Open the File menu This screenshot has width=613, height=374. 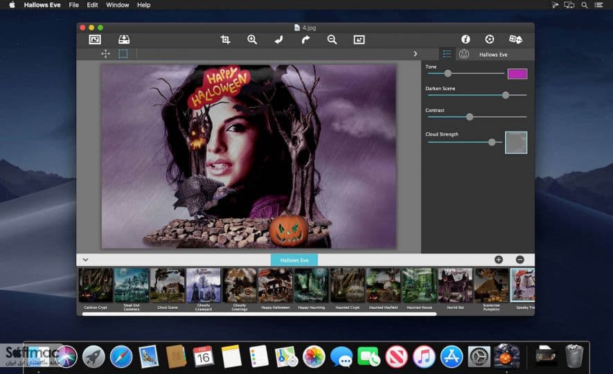73,5
